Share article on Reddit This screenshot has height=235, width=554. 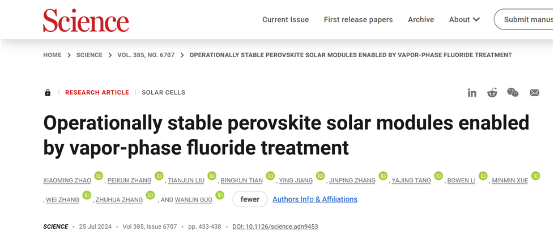[492, 93]
